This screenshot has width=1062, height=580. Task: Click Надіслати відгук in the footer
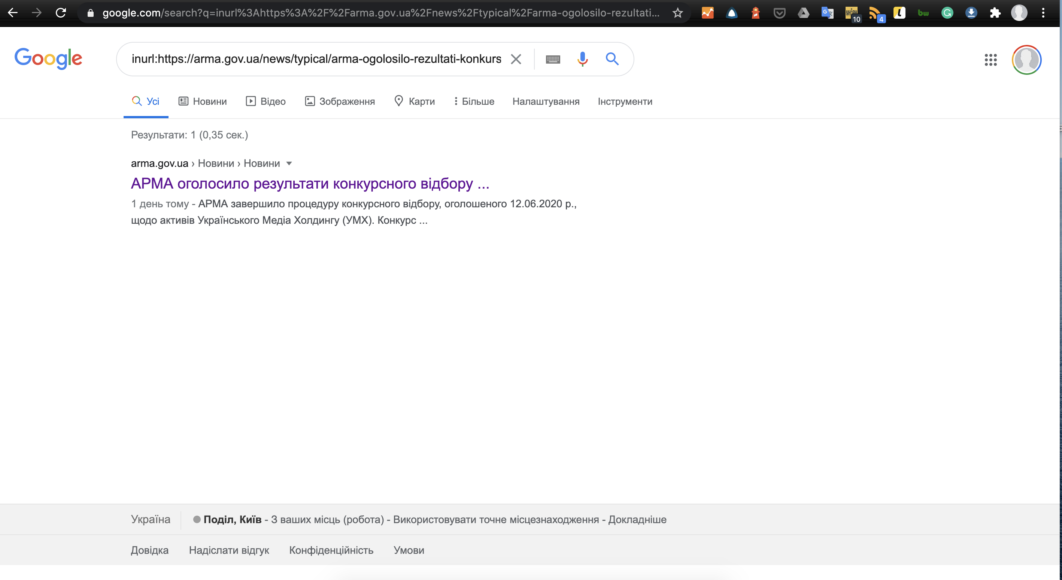tap(229, 550)
